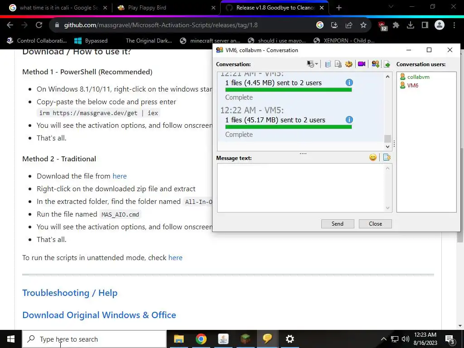Open Chrome from taskbar
The height and width of the screenshot is (348, 464).
click(201, 339)
